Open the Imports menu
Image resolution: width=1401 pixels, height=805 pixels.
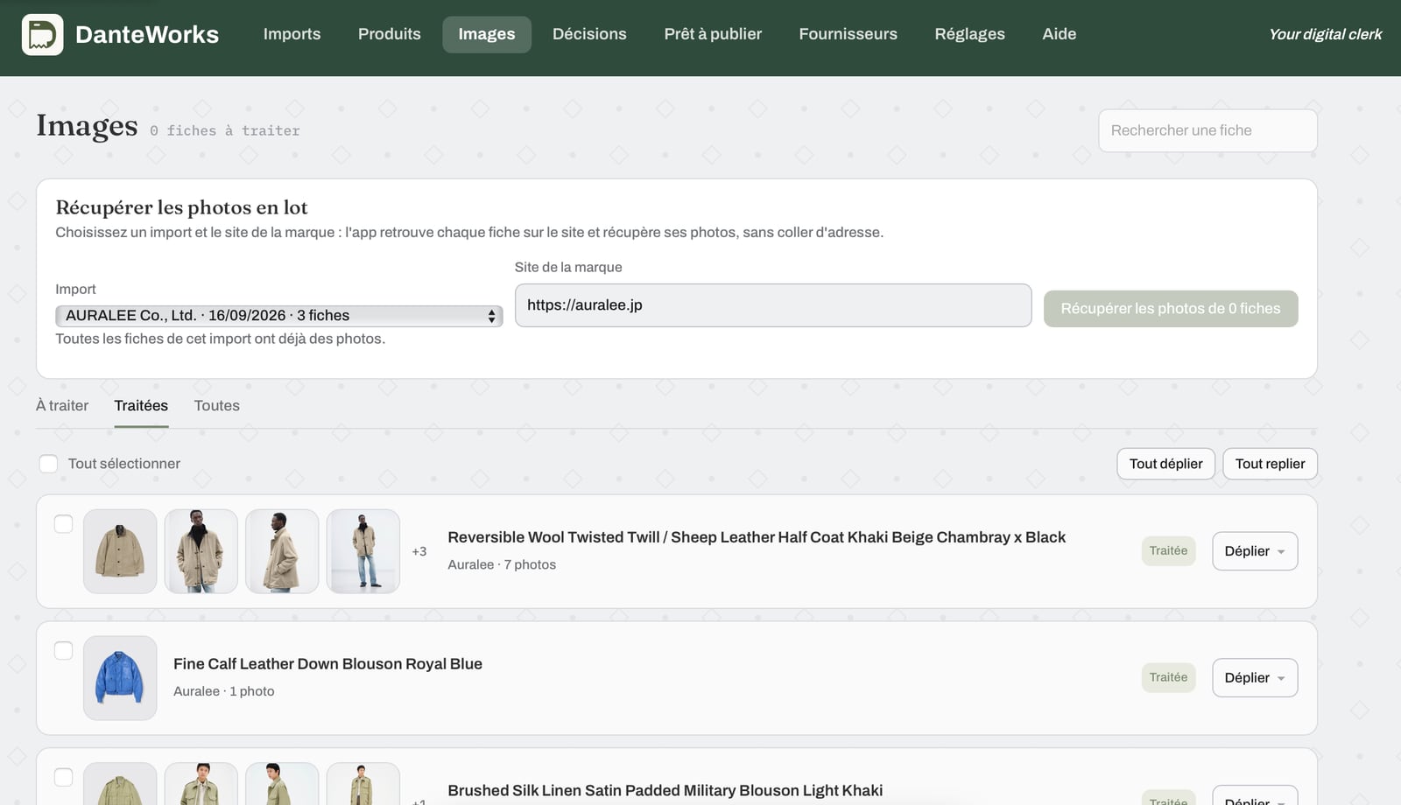(292, 34)
